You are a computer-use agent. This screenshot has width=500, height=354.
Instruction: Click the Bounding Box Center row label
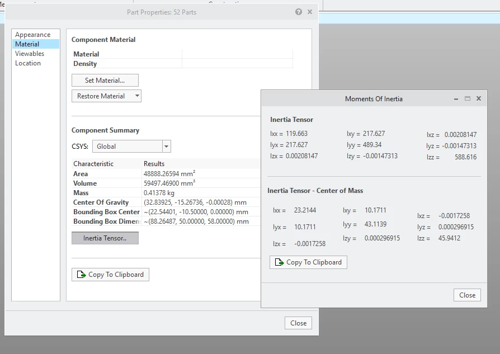pos(106,212)
